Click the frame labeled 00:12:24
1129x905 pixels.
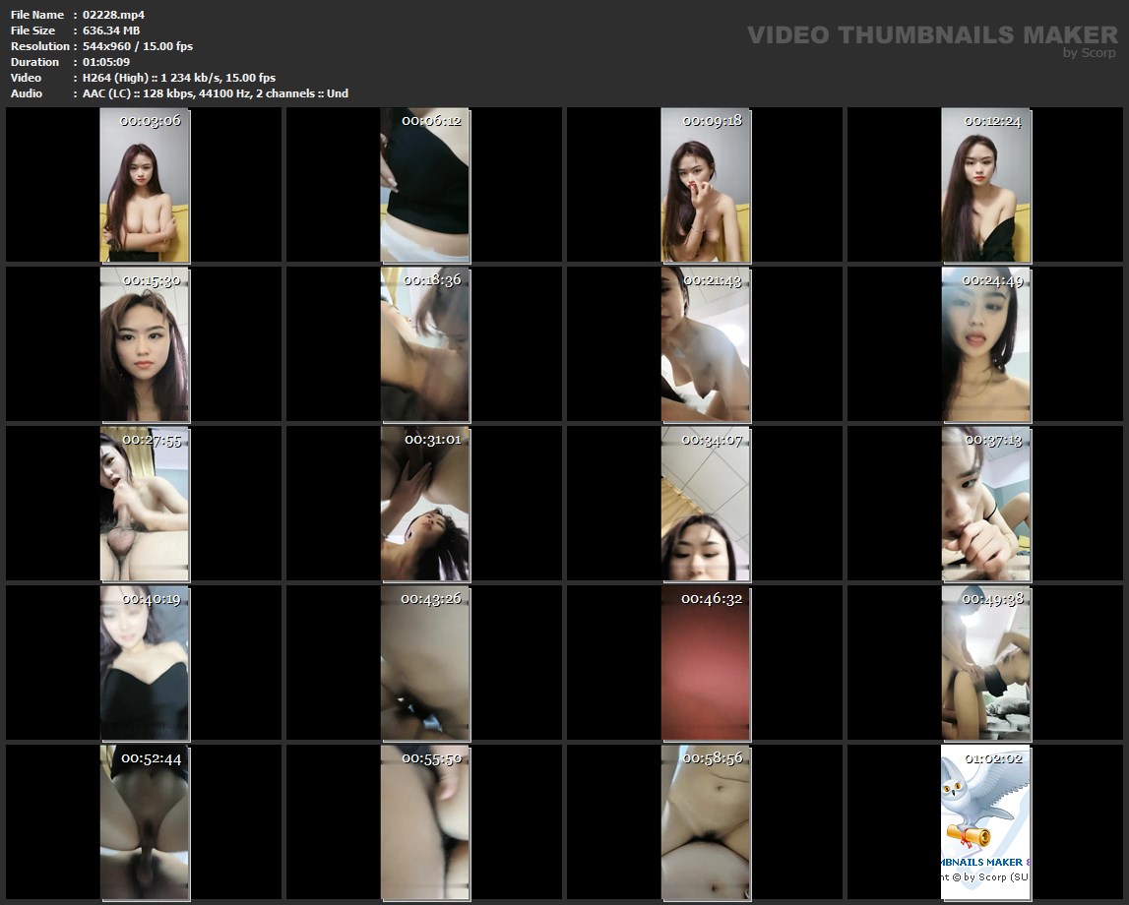[x=985, y=185]
